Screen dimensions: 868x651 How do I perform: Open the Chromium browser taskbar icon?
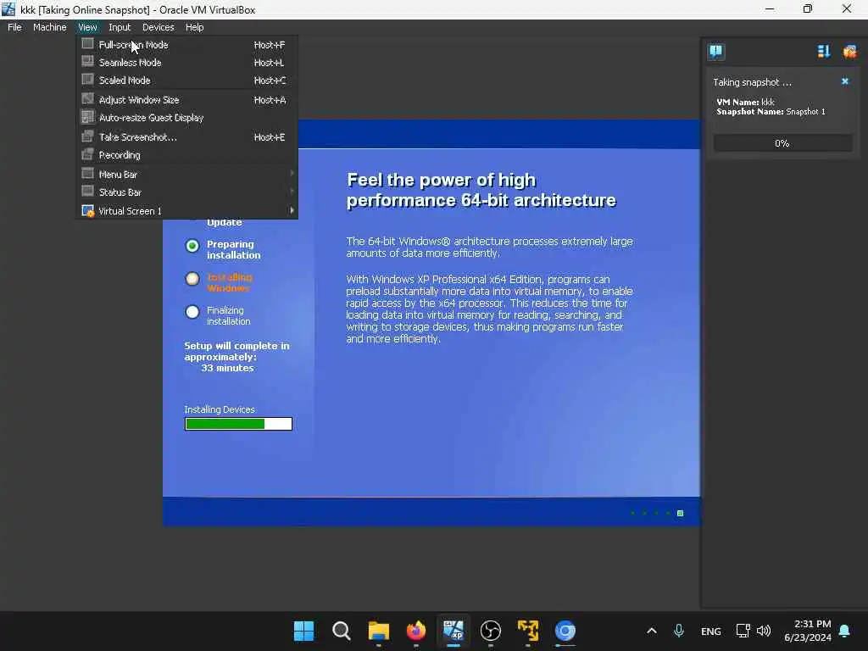coord(565,631)
